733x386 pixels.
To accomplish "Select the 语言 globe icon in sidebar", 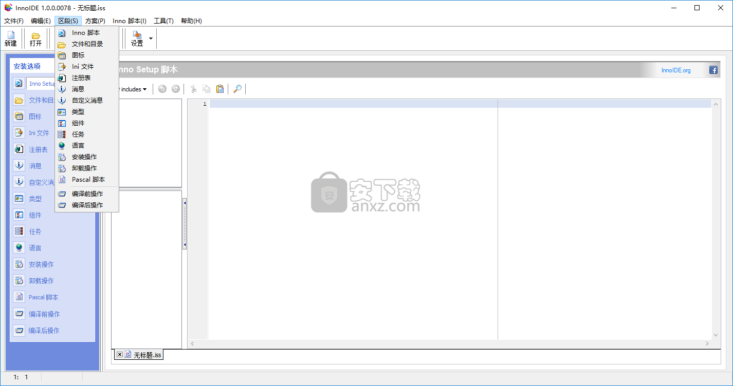I will [x=19, y=247].
